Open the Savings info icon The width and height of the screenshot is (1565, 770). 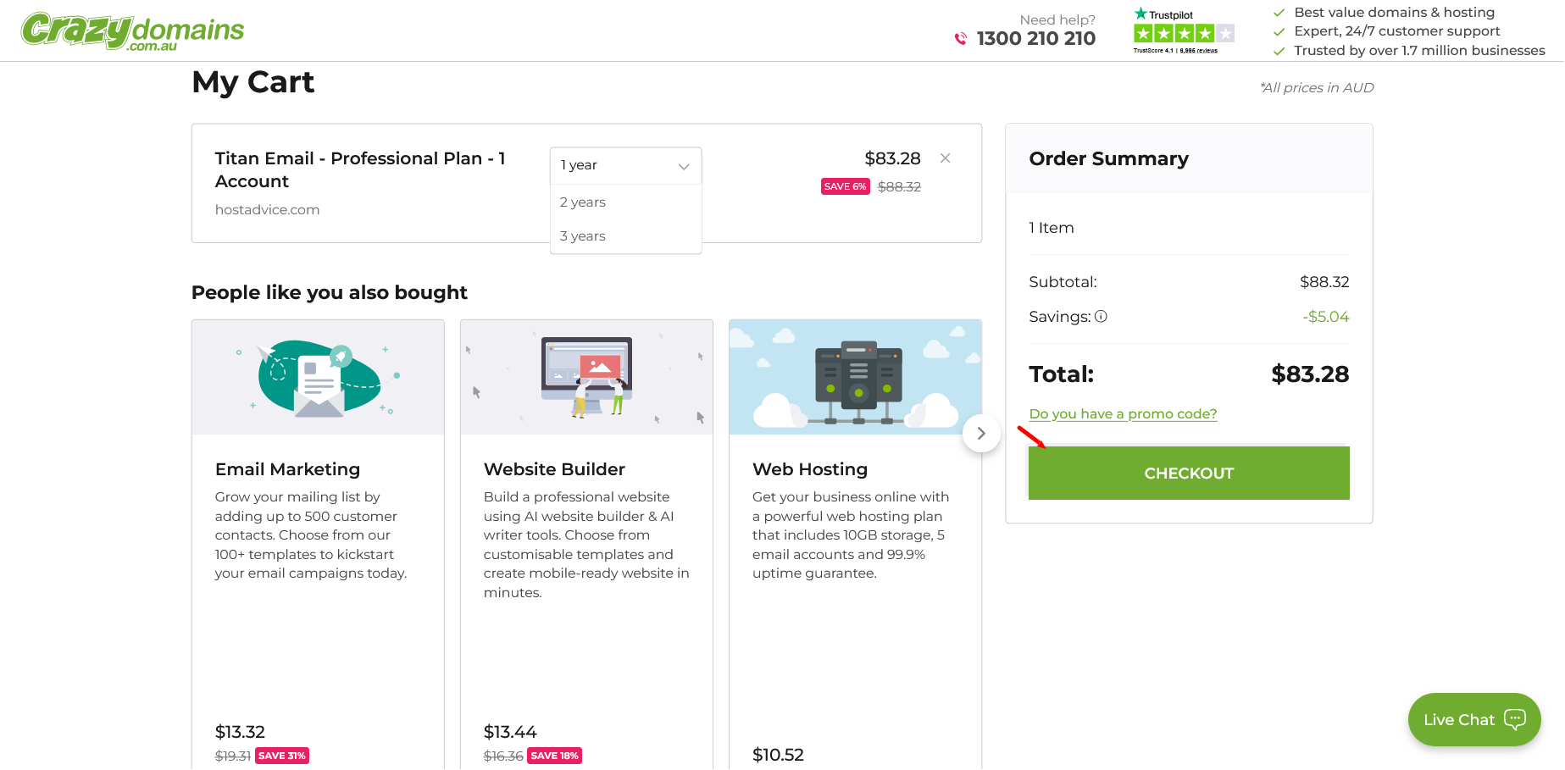click(1101, 316)
